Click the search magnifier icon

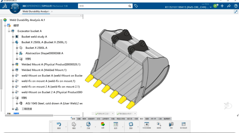130,6
